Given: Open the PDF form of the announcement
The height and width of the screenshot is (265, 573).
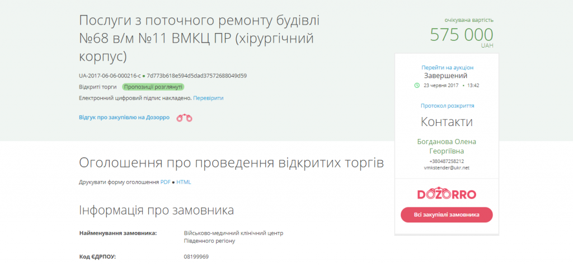Looking at the screenshot, I should [165, 182].
